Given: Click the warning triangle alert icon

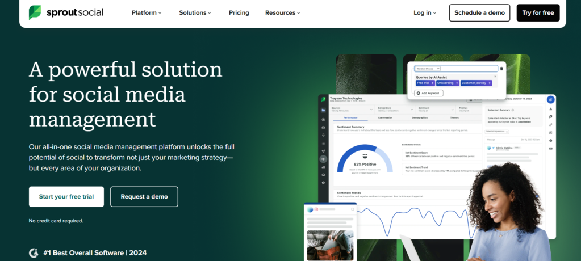Looking at the screenshot, I should pos(551,109).
